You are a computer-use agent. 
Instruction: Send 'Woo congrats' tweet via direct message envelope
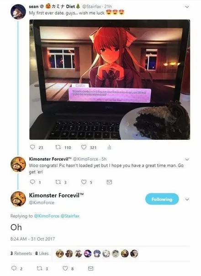click(109, 182)
